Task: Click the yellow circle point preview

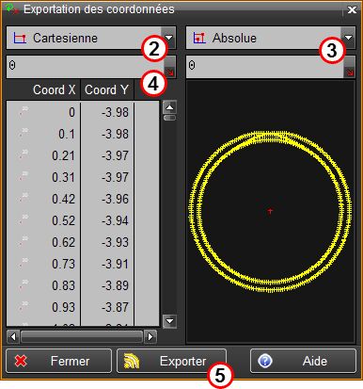Action: click(x=270, y=212)
